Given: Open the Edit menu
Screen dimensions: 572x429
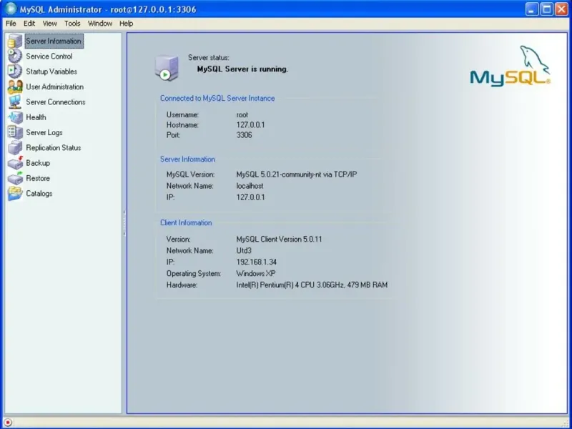Looking at the screenshot, I should pos(29,24).
